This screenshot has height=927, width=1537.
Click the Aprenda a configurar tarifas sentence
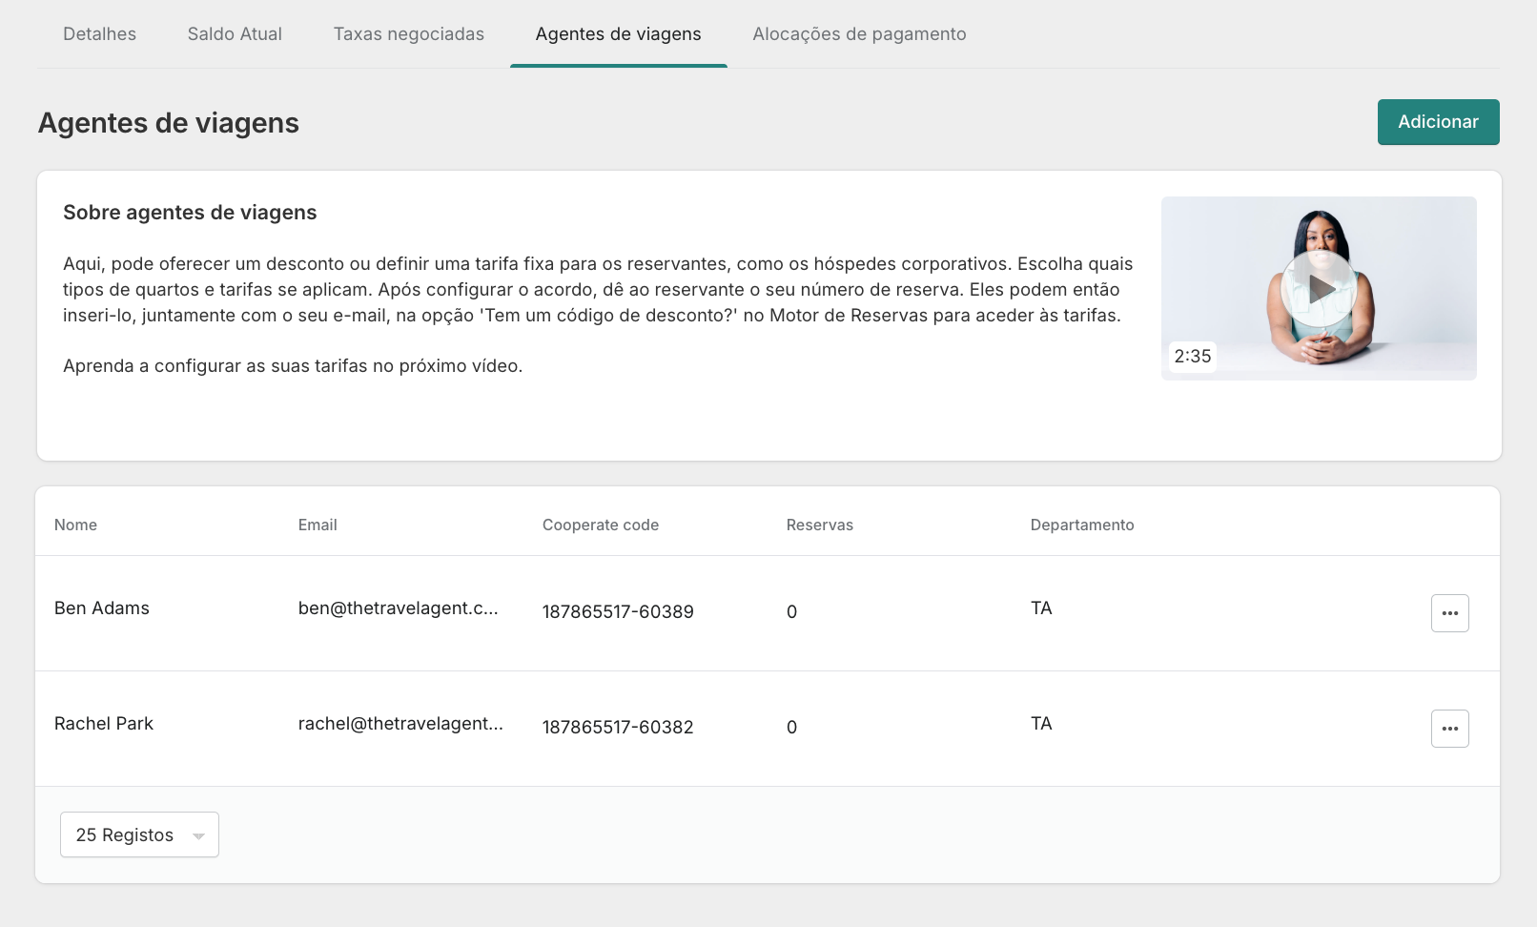point(293,366)
